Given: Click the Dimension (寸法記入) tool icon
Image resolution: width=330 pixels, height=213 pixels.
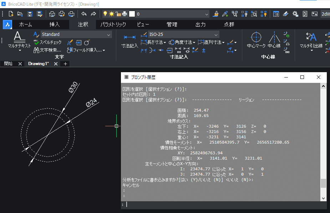Looking at the screenshot, I should pos(130,41).
